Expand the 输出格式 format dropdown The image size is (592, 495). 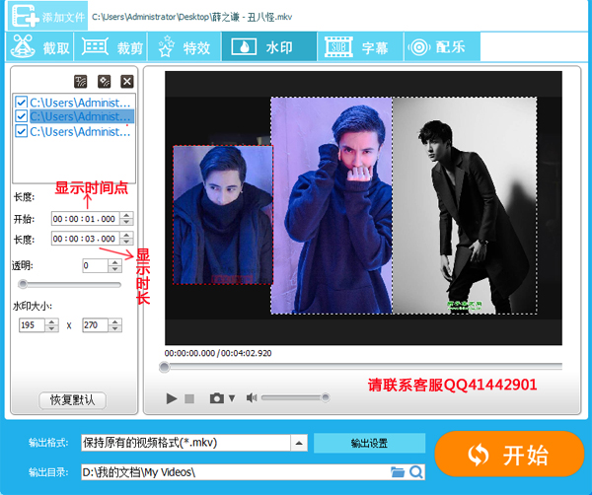(297, 444)
